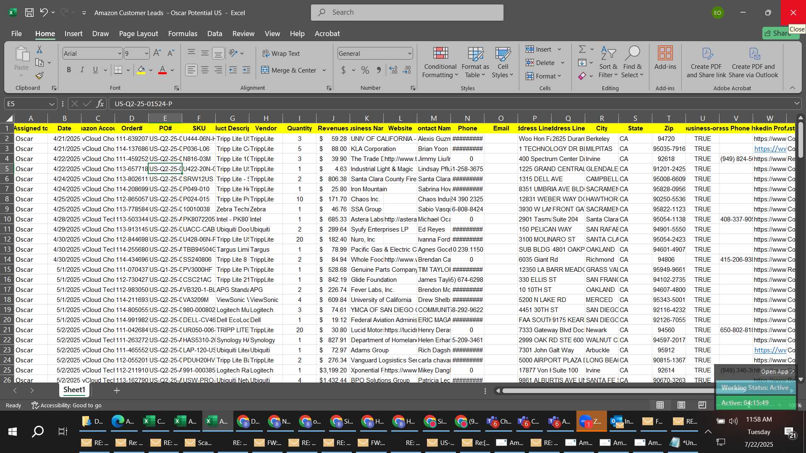
Task: Click the Comma Style icon
Action: 379,70
